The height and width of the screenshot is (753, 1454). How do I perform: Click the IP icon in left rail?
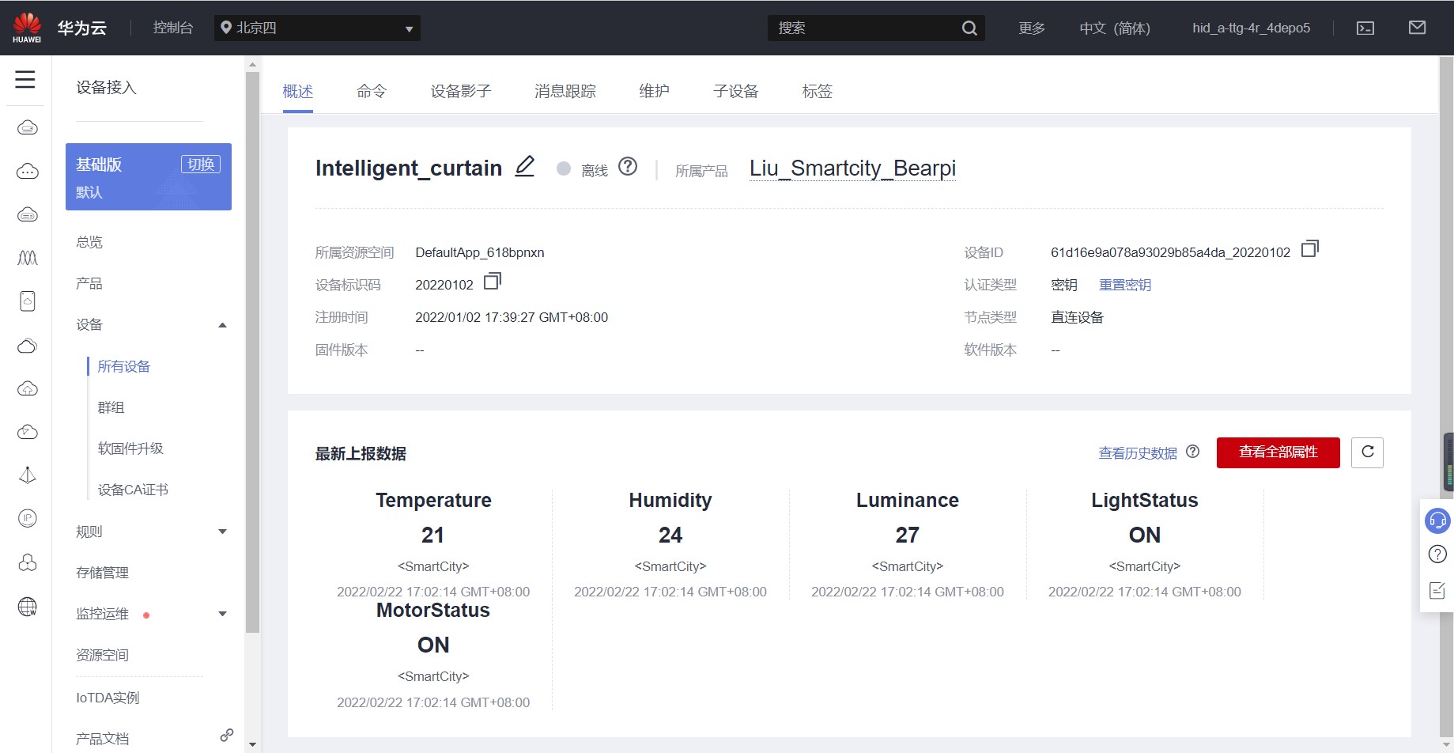[28, 518]
